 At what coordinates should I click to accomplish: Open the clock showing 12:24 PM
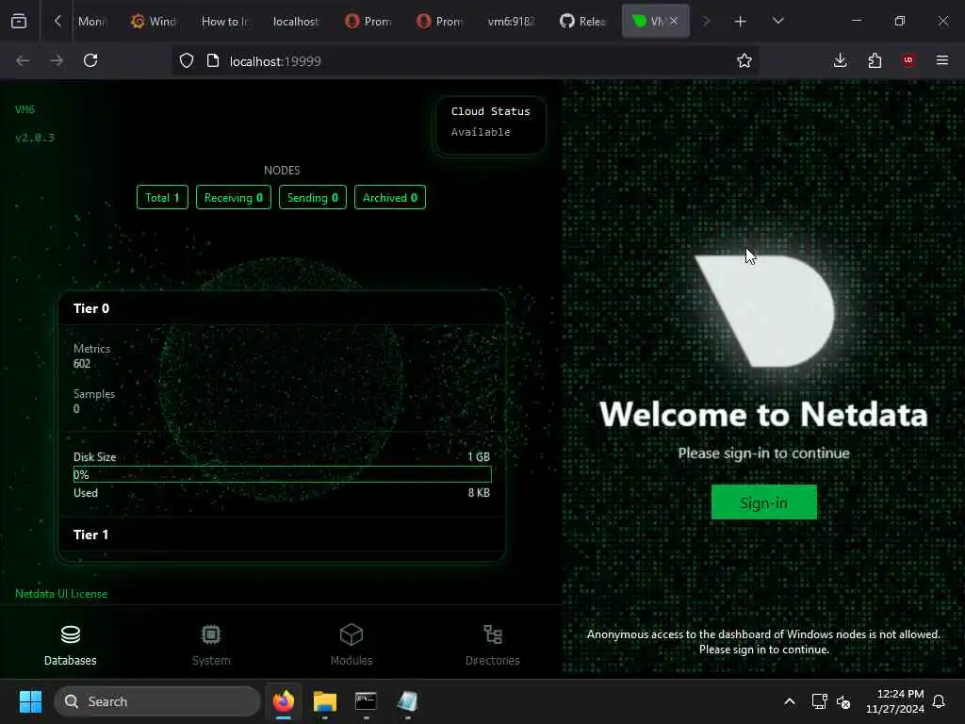tap(895, 701)
